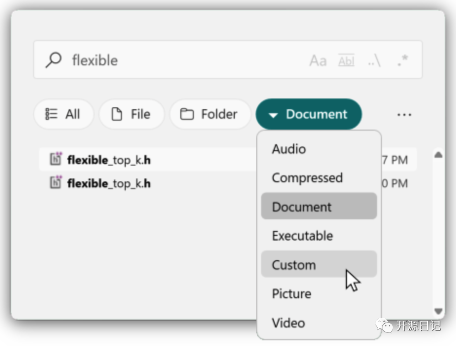Image resolution: width=456 pixels, height=346 pixels.
Task: Click the first flexible_top_k.h file icon
Action: click(56, 159)
